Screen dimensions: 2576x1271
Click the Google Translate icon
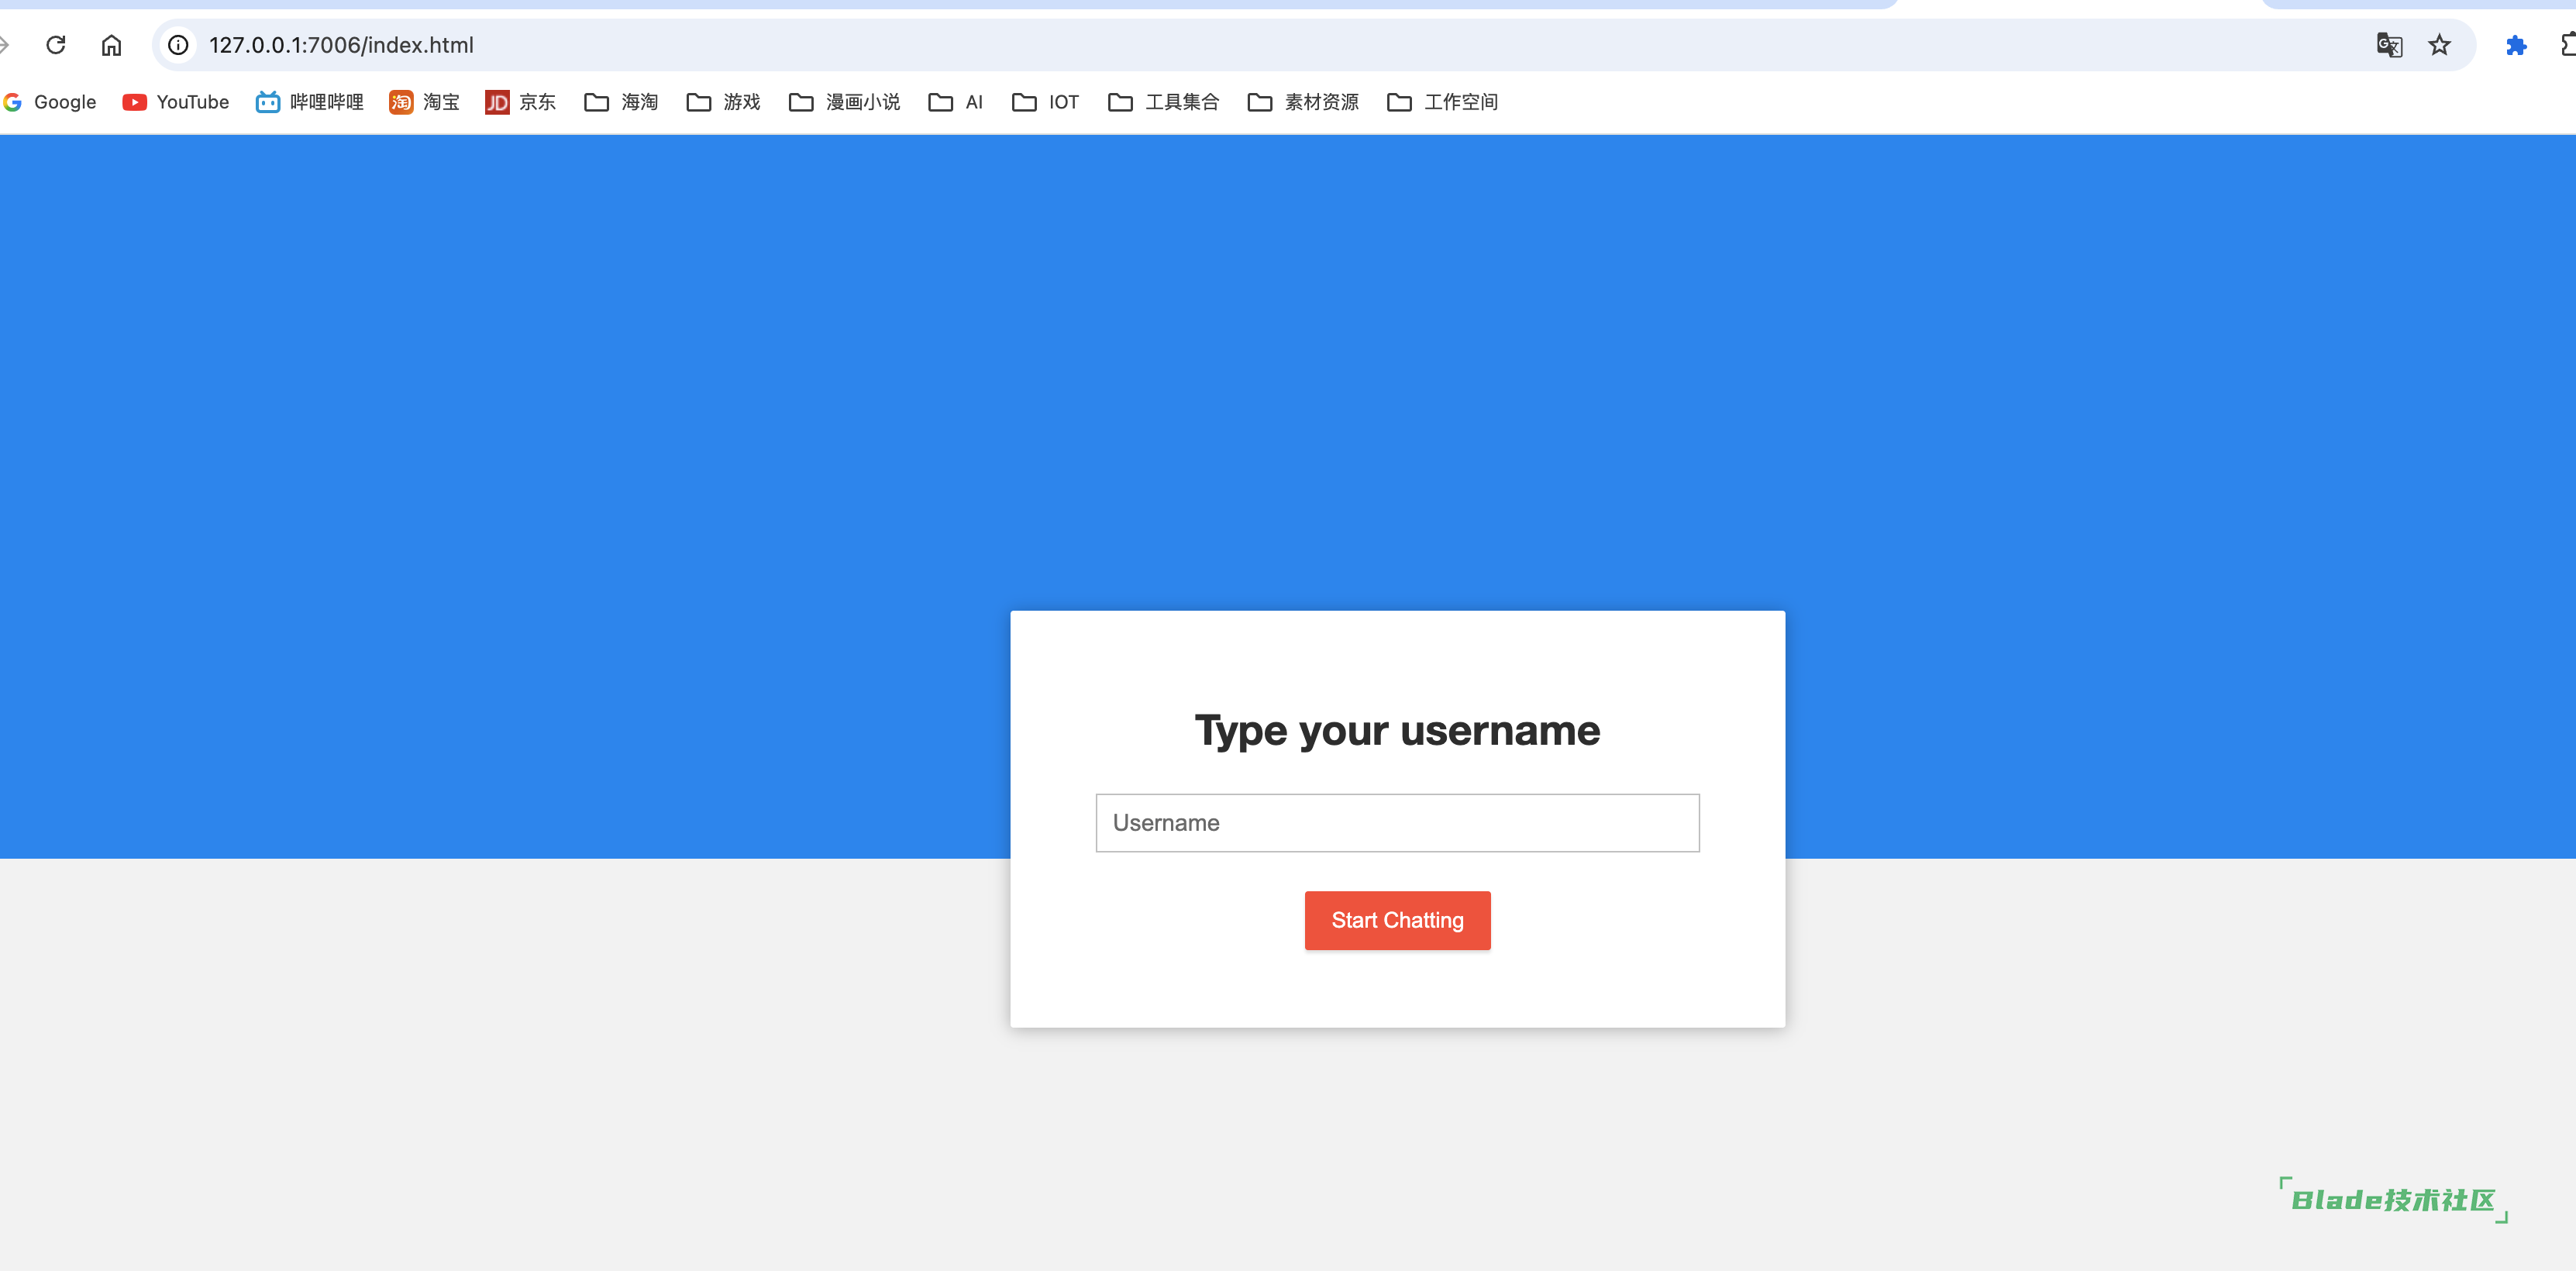click(2389, 45)
